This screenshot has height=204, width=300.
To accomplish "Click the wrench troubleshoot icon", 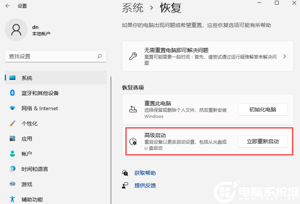I will pyautogui.click(x=133, y=57).
